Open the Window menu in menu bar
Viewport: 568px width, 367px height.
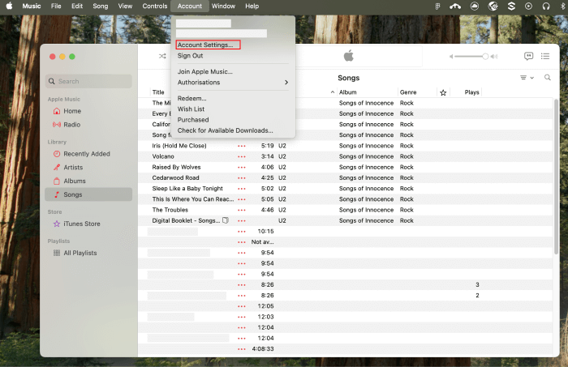coord(223,6)
